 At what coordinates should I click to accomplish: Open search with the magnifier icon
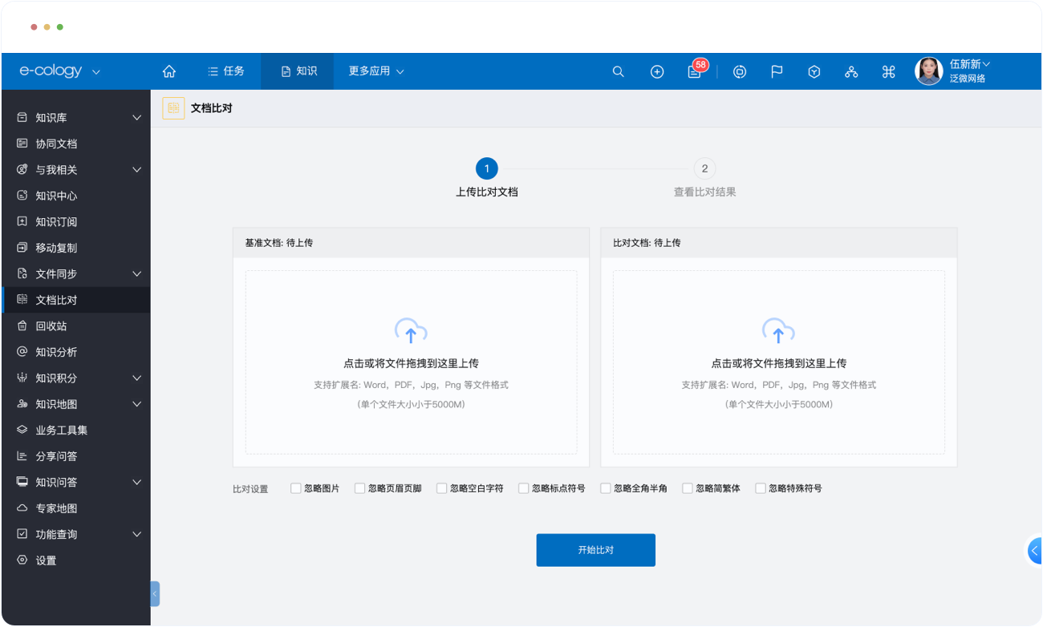[618, 71]
